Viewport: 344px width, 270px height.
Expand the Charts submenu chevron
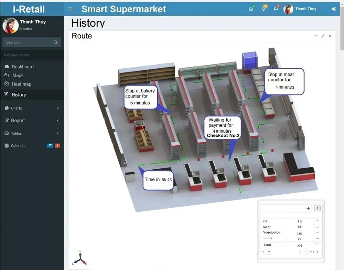pyautogui.click(x=58, y=108)
